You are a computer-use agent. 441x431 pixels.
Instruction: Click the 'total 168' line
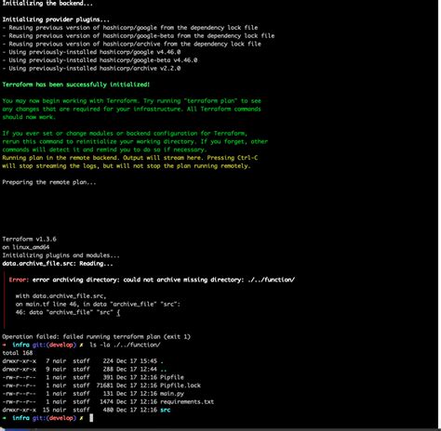[x=18, y=353]
